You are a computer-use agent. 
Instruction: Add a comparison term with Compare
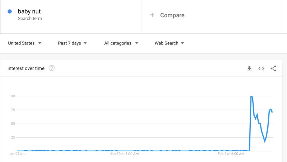coord(172,15)
